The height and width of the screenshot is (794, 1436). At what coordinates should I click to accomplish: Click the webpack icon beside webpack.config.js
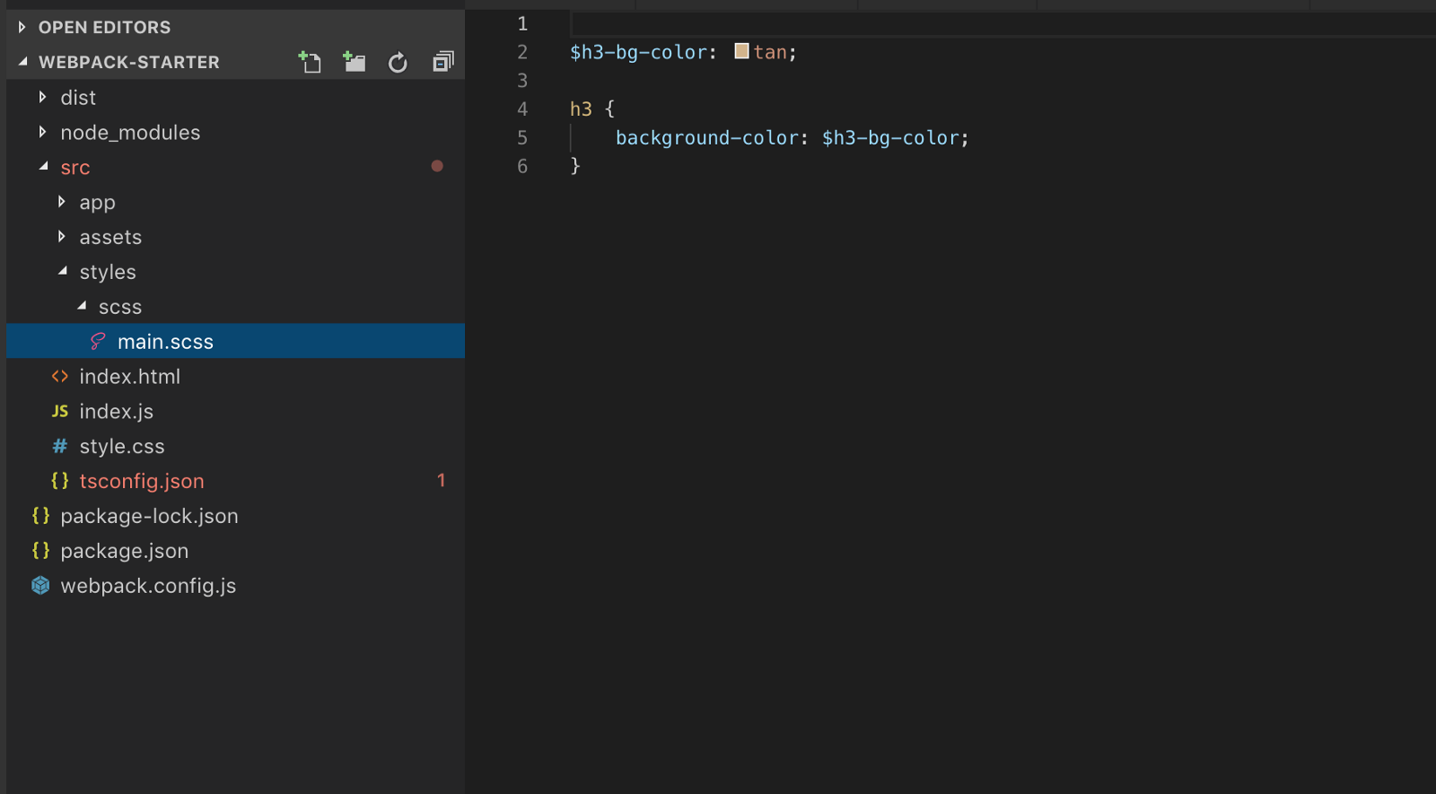(40, 586)
